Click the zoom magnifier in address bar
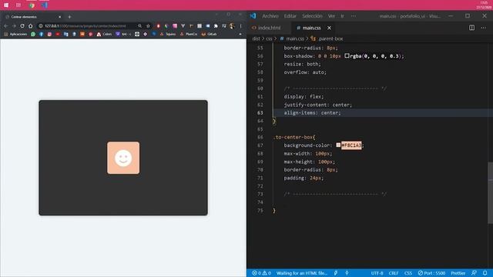This screenshot has height=277, width=493. pyautogui.click(x=139, y=26)
